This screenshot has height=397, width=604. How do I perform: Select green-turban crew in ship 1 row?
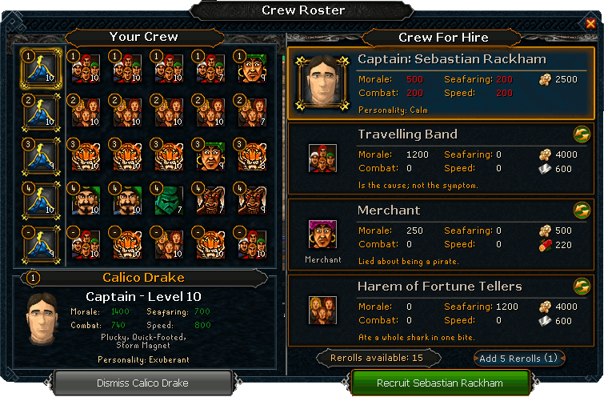point(252,68)
